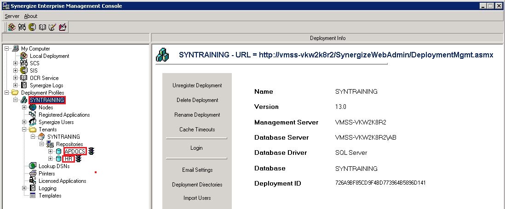Viewport: 505px width, 209px height.
Task: Click the Local Deployment toolbar icon
Action: (12, 28)
